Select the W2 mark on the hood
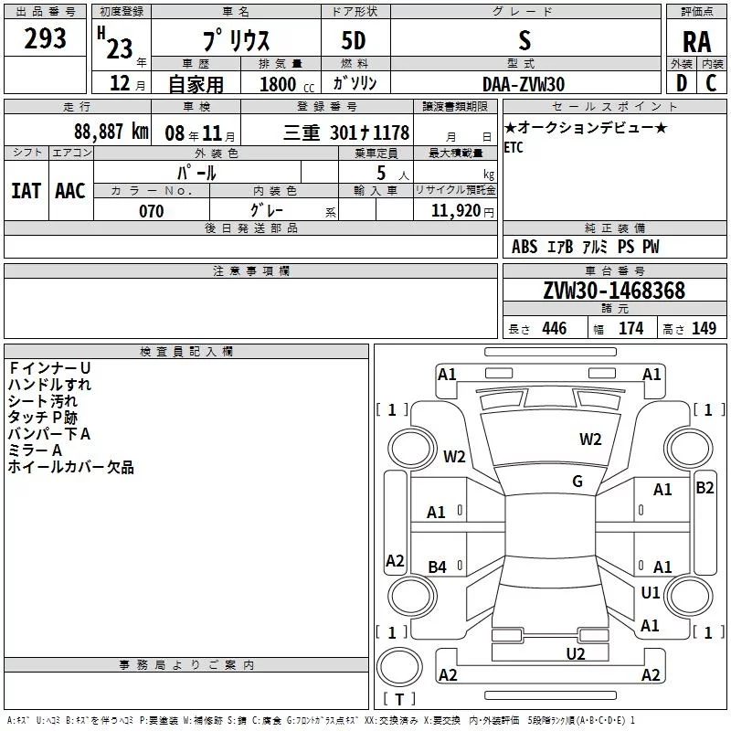 click(590, 440)
